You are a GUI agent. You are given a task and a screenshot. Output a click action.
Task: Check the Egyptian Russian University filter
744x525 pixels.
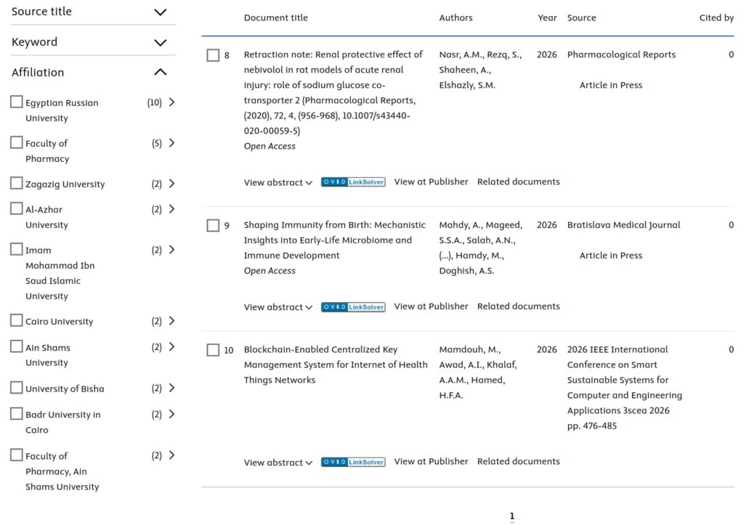(17, 102)
